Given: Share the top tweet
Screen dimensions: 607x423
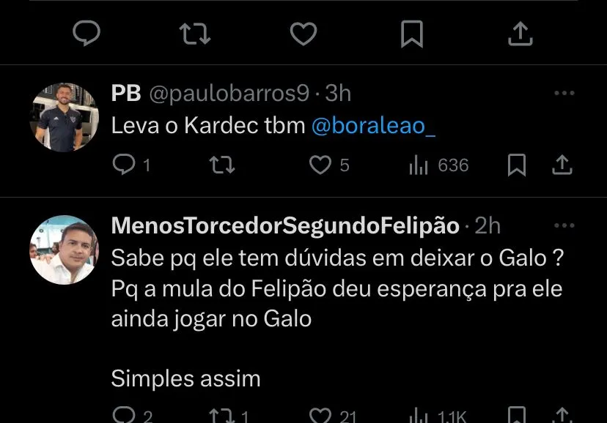Looking at the screenshot, I should [x=519, y=34].
